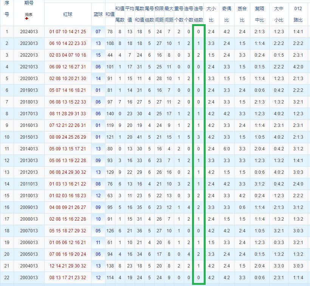Click blue ball 15 for period 2022013
This screenshot has height=286, width=310.
pos(98,55)
